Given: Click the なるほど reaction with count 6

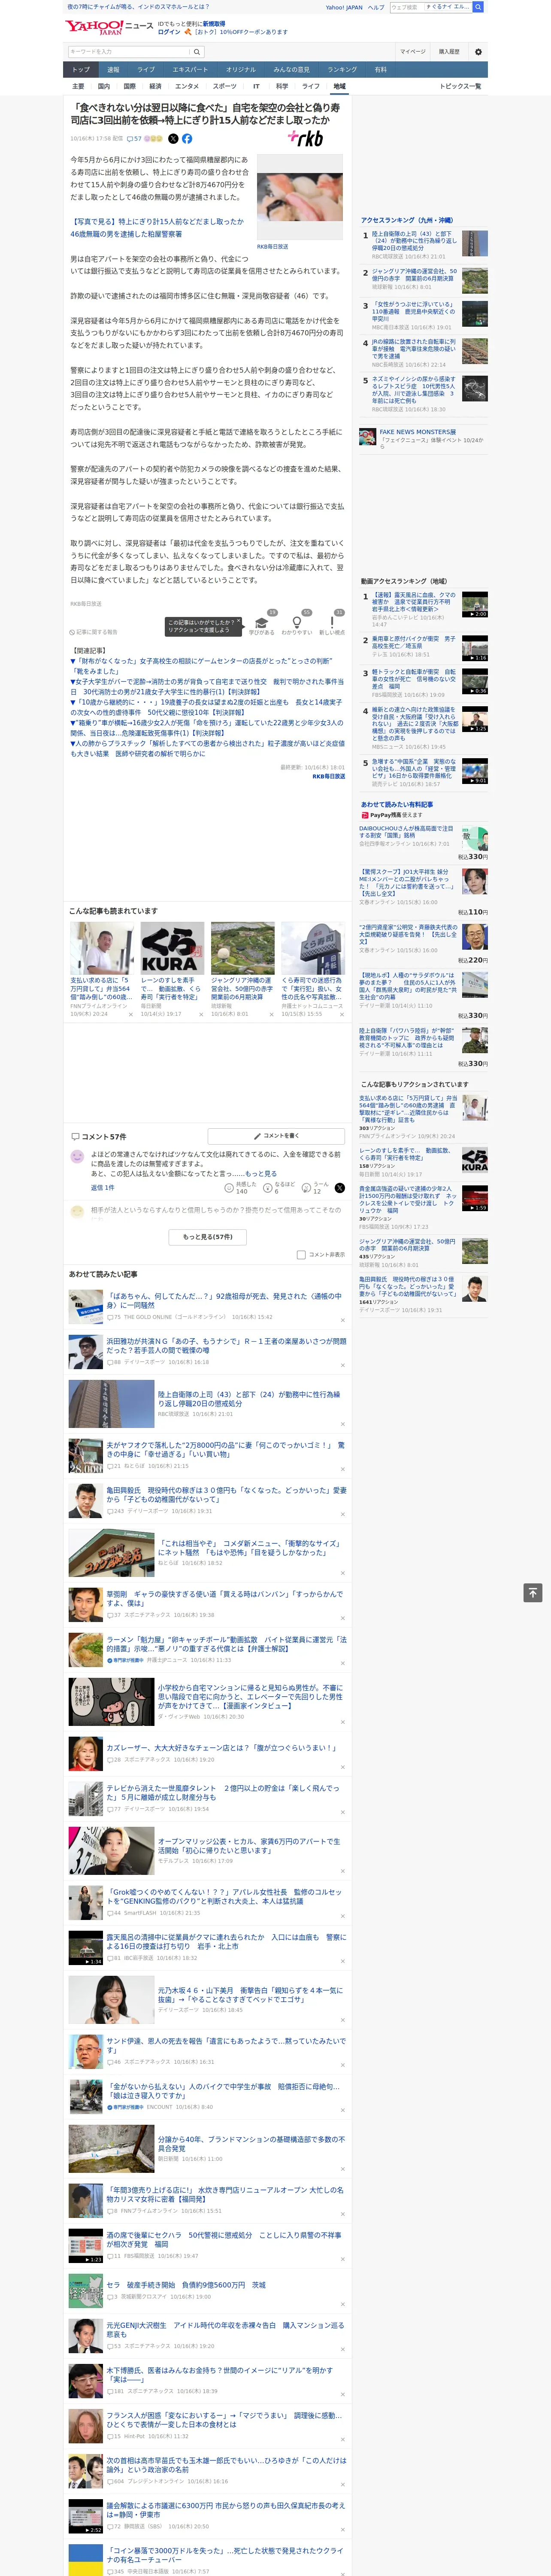Looking at the screenshot, I should click(x=279, y=1187).
